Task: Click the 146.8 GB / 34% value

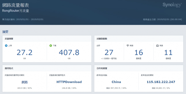Action: pyautogui.click(x=69, y=88)
